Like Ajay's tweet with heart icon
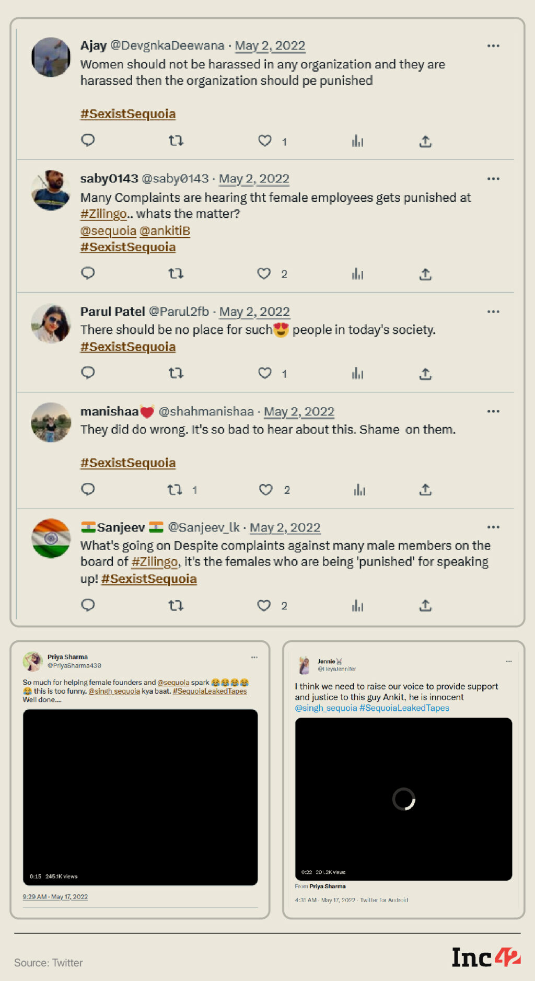This screenshot has width=535, height=981. click(x=265, y=141)
